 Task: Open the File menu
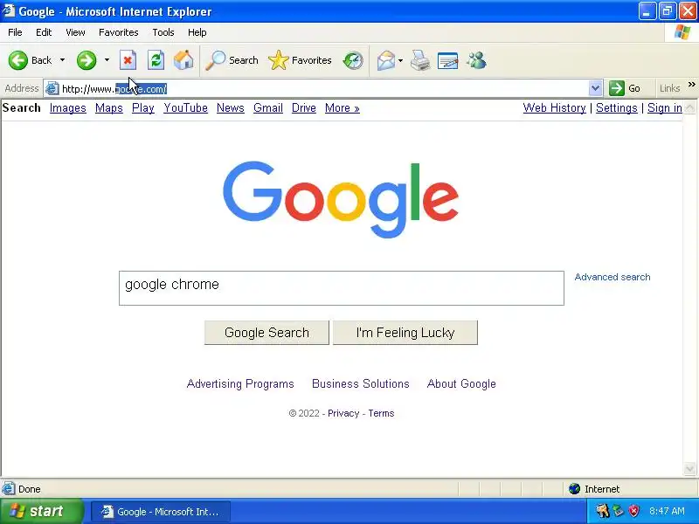click(15, 32)
